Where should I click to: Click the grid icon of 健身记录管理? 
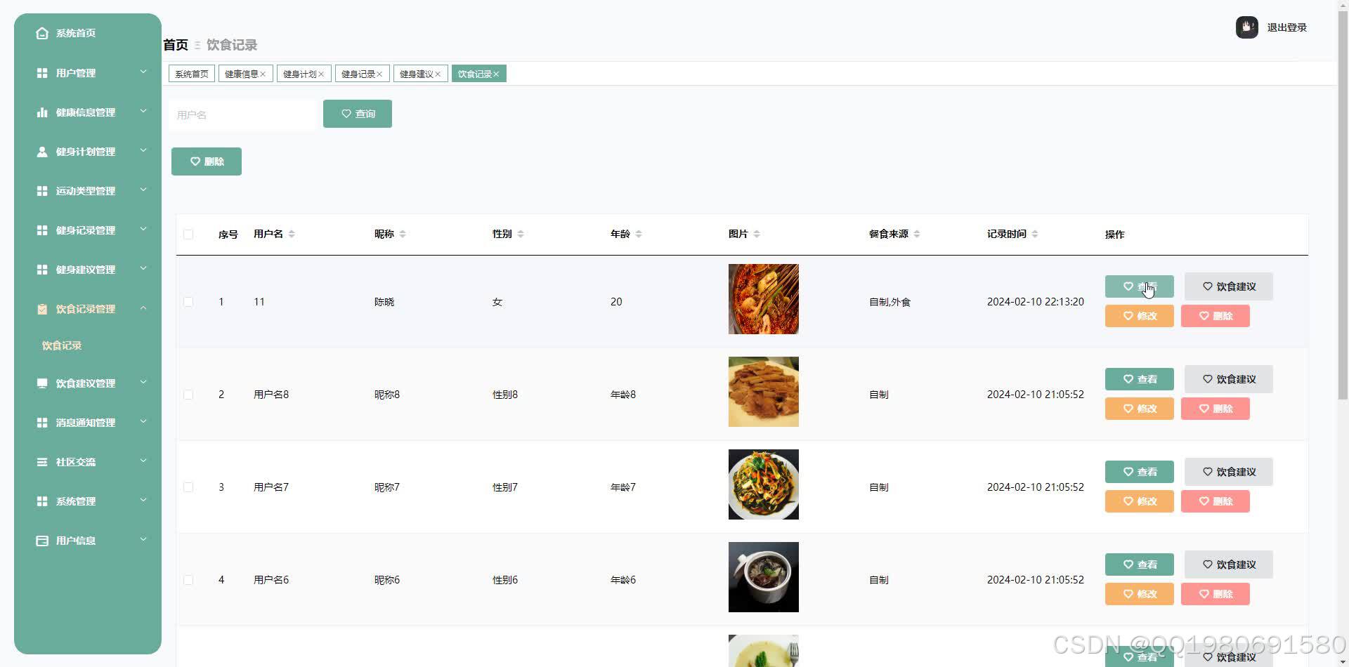42,230
